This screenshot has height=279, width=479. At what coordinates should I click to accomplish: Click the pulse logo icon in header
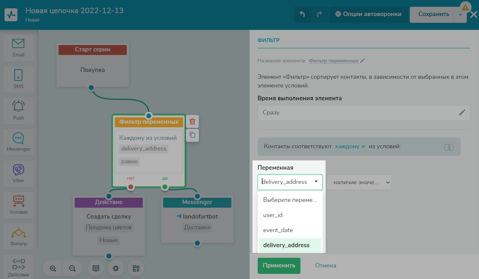pyautogui.click(x=11, y=15)
